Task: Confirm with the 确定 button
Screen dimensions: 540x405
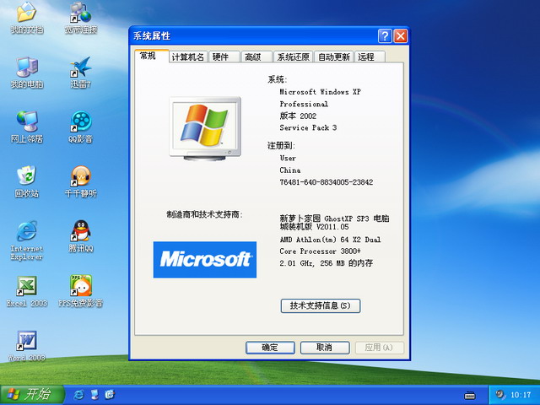Action: click(270, 348)
